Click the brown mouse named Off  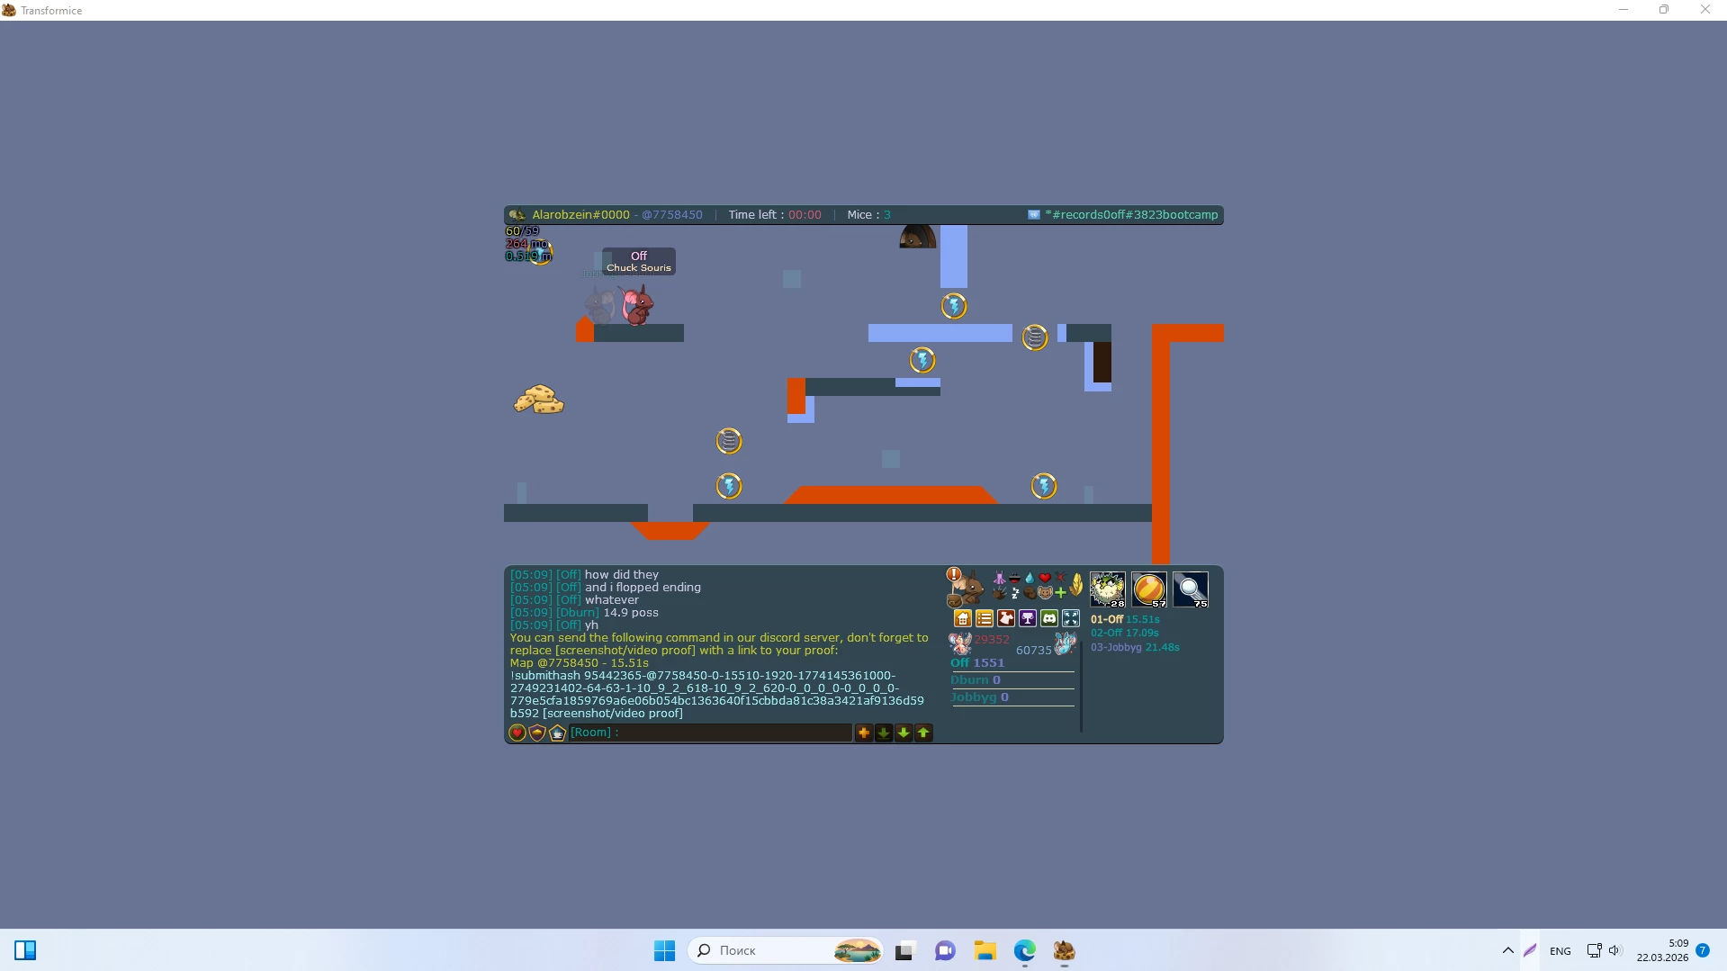click(637, 306)
